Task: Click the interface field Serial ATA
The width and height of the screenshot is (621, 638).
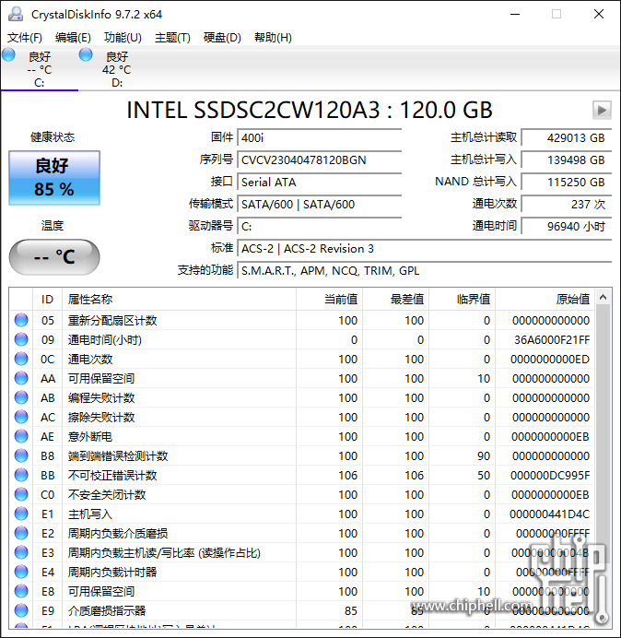Action: 319,183
